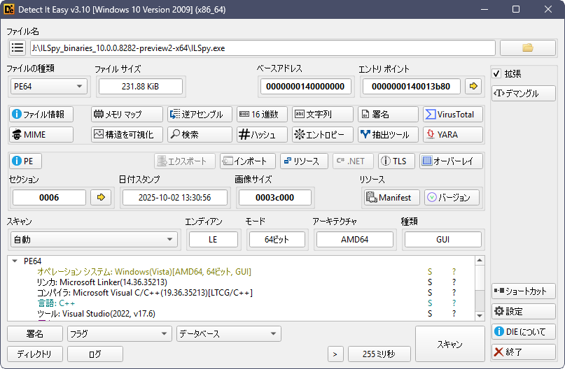Open ハッシュ hash tool
565x369 pixels.
point(262,134)
